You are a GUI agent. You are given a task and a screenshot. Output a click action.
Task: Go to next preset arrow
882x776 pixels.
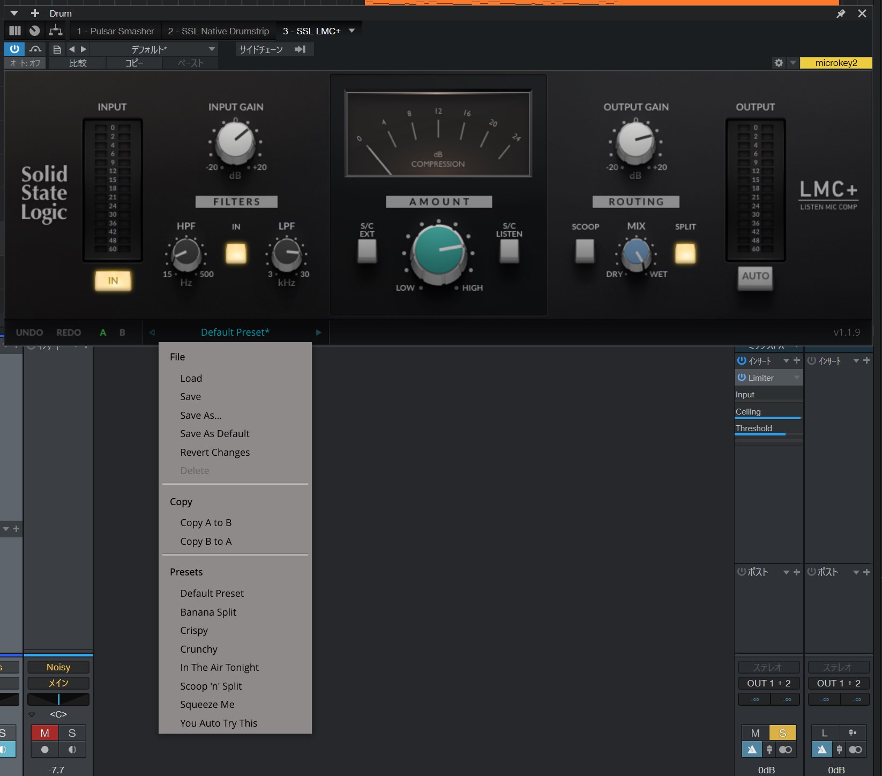click(x=84, y=49)
